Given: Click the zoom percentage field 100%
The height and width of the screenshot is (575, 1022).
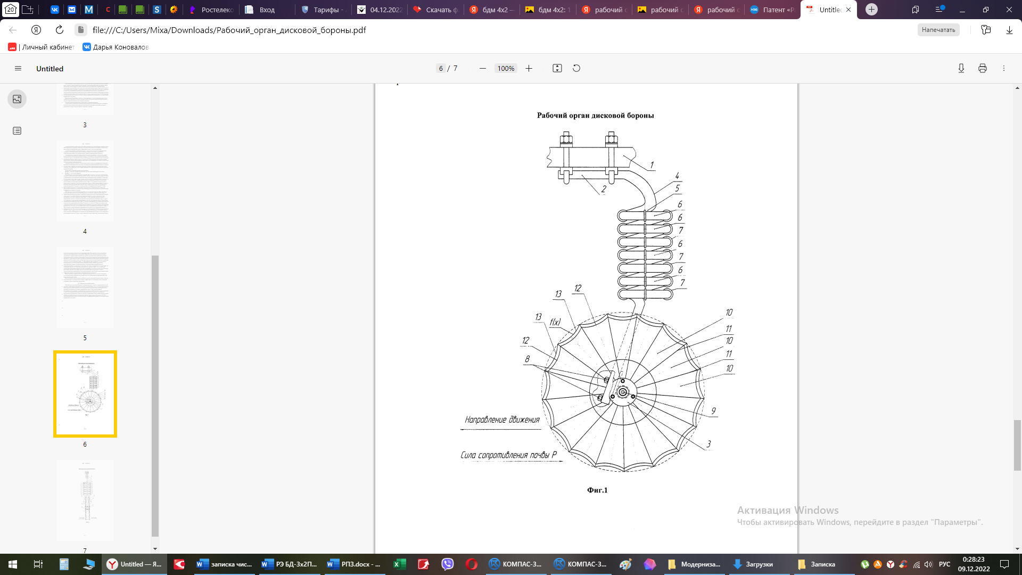Looking at the screenshot, I should point(506,69).
